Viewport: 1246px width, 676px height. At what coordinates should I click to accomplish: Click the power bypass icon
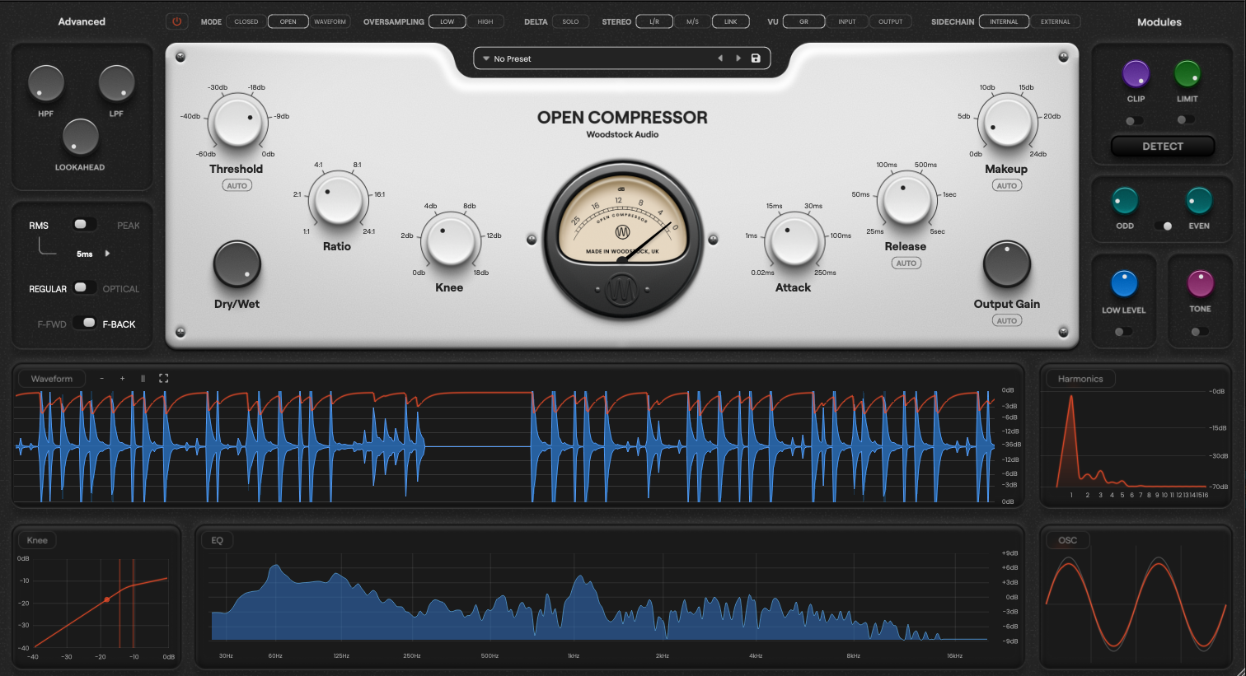(x=176, y=21)
